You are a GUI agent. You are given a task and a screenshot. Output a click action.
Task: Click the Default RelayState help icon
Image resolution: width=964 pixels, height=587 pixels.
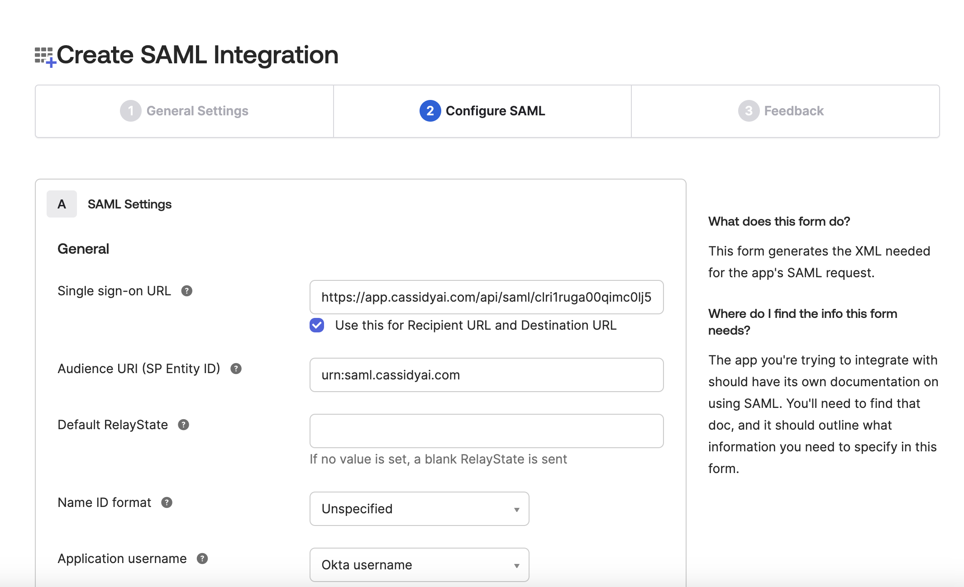(x=184, y=425)
